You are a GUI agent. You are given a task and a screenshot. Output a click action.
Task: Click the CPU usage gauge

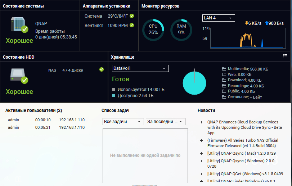[153, 30]
